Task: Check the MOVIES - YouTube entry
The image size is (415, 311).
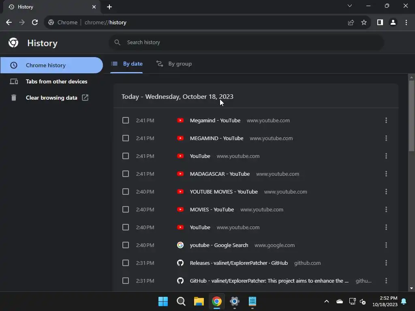Action: click(126, 209)
